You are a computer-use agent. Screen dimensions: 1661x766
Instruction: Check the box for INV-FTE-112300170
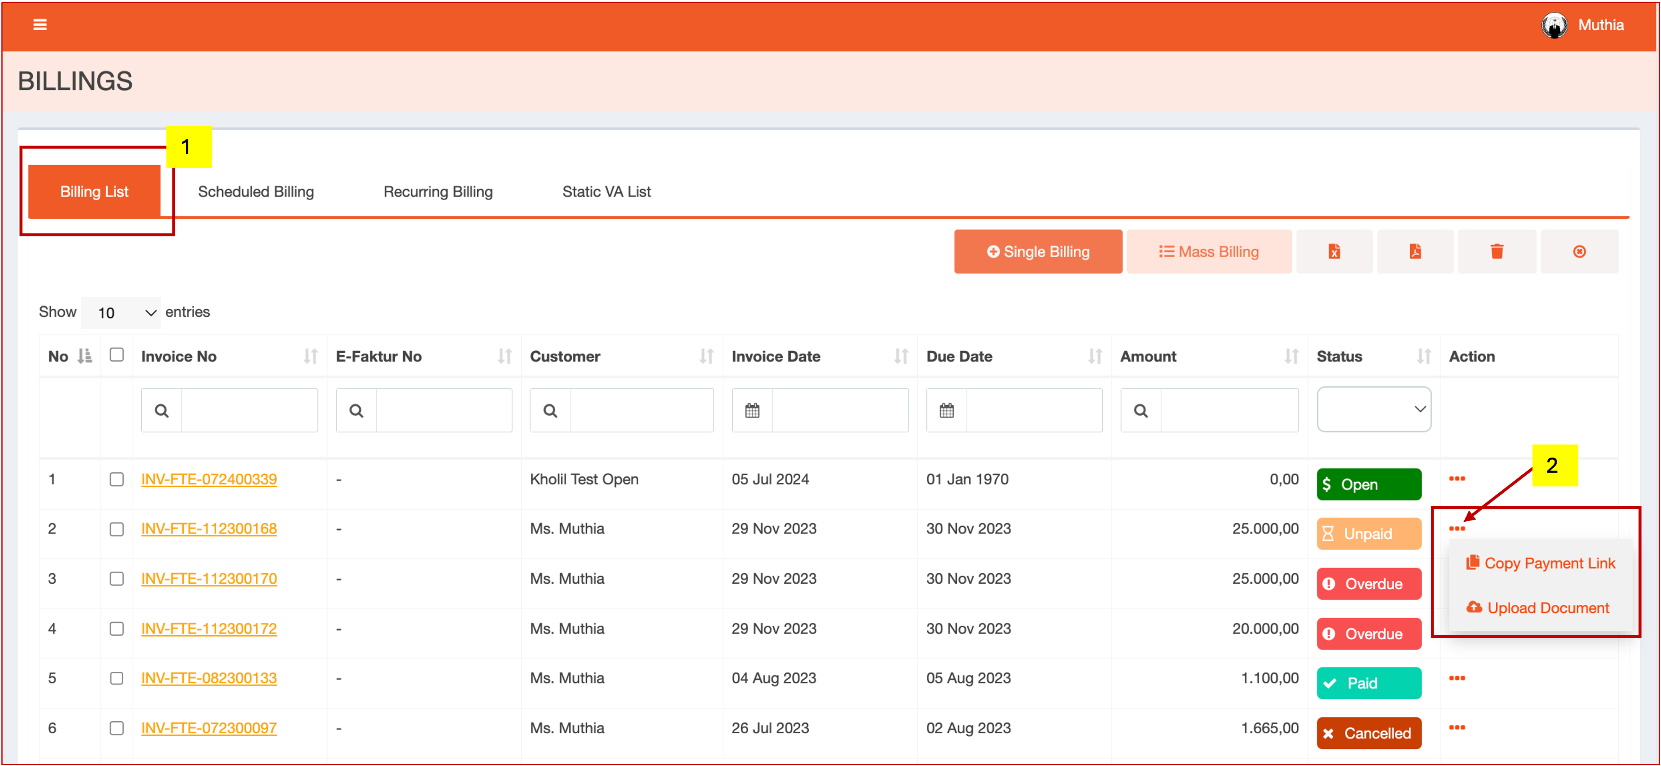(117, 579)
